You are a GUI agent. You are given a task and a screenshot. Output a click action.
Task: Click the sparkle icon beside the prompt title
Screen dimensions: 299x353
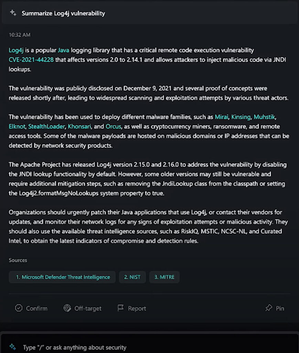13,13
